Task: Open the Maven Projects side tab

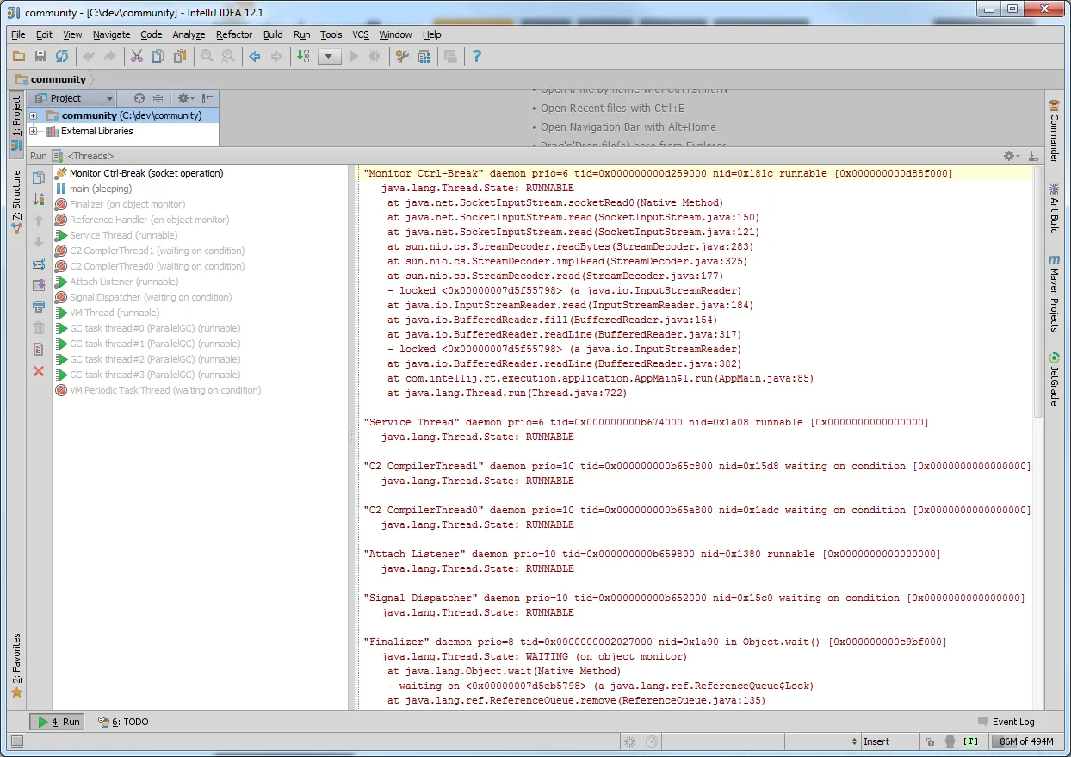Action: [1054, 293]
